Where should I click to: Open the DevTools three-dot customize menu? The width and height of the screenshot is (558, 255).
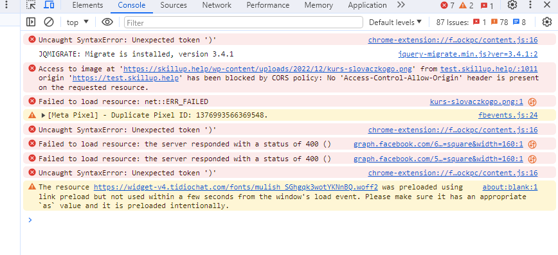point(530,5)
